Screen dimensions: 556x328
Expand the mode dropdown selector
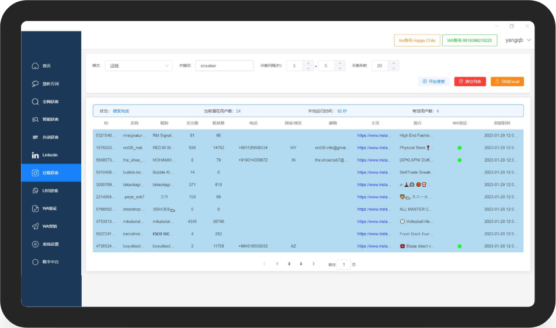[x=138, y=65]
